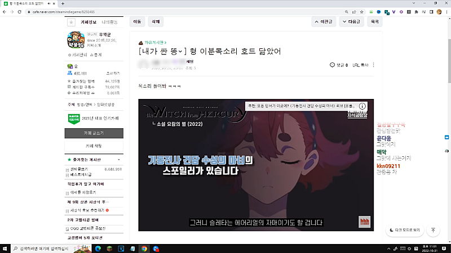Bookmark this page with the star icon
Image resolution: width=451 pixels, height=253 pixels.
coord(361,12)
